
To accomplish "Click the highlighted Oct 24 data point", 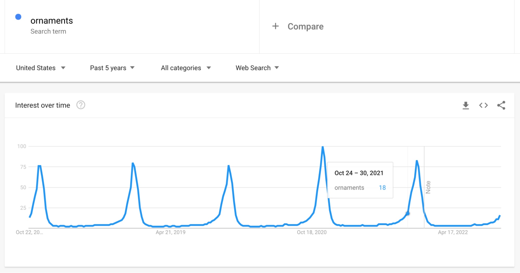I will click(408, 213).
